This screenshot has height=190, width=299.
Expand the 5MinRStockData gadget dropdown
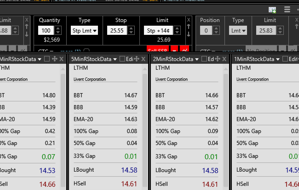115,59
